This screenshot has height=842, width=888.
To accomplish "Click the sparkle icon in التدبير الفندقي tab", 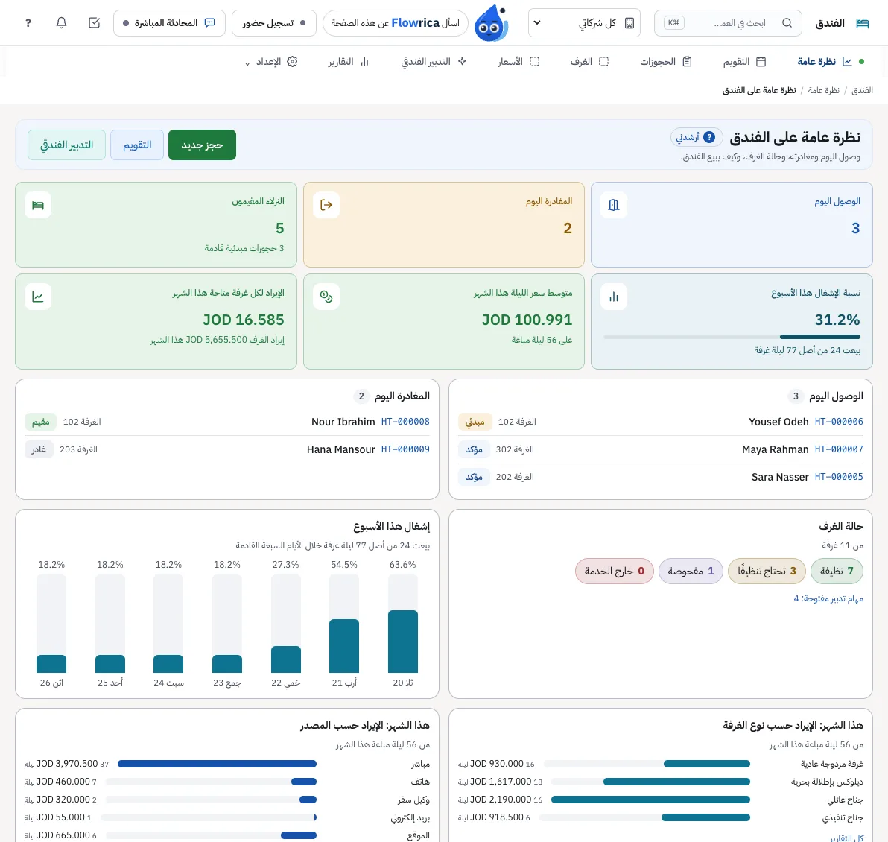I will click(x=462, y=61).
